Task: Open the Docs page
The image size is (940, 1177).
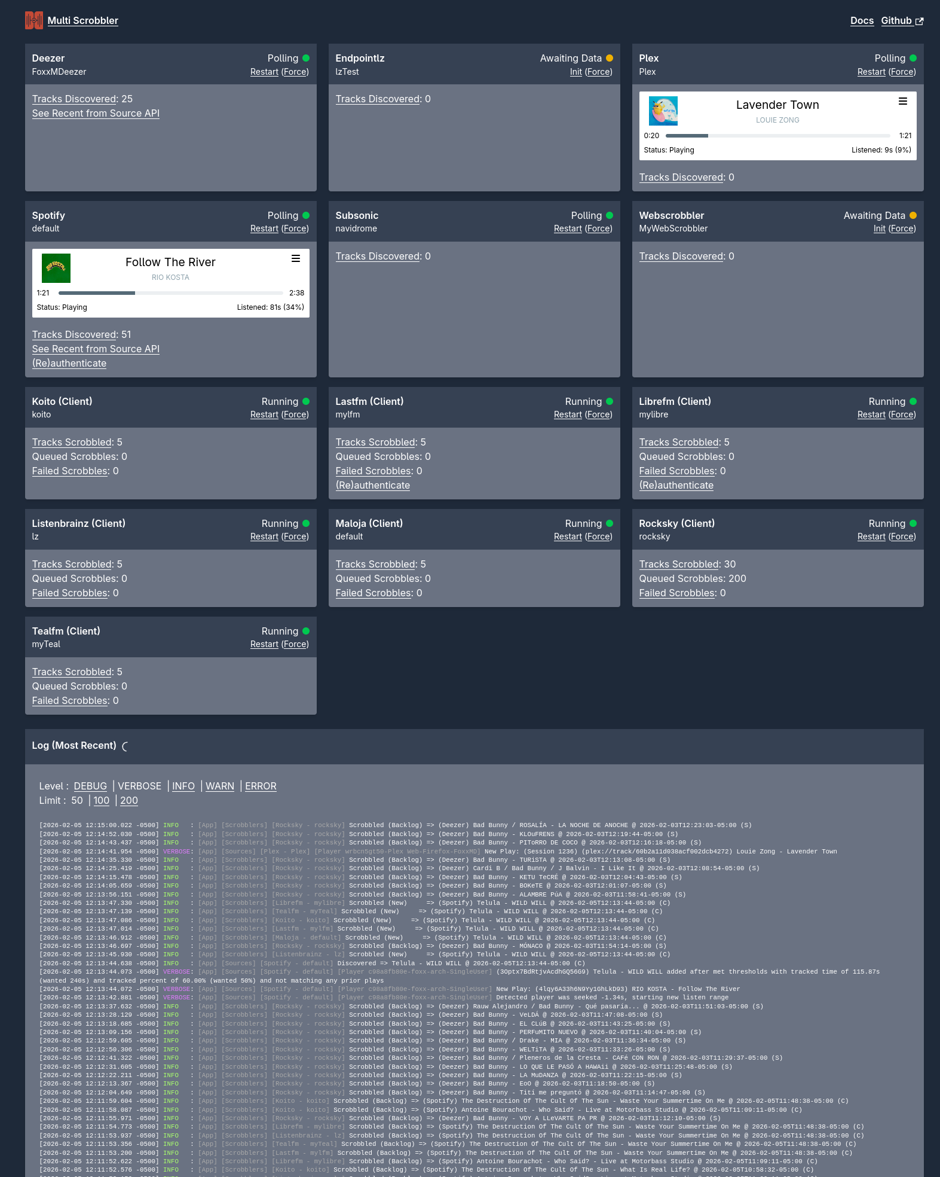Action: (x=862, y=21)
